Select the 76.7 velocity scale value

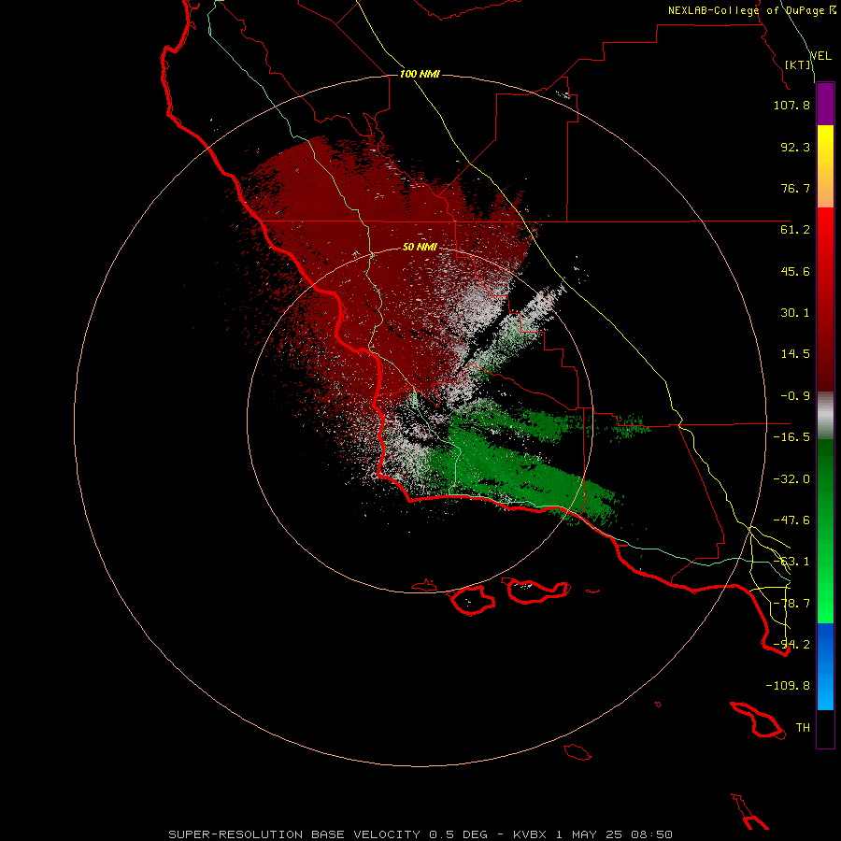pyautogui.click(x=795, y=188)
